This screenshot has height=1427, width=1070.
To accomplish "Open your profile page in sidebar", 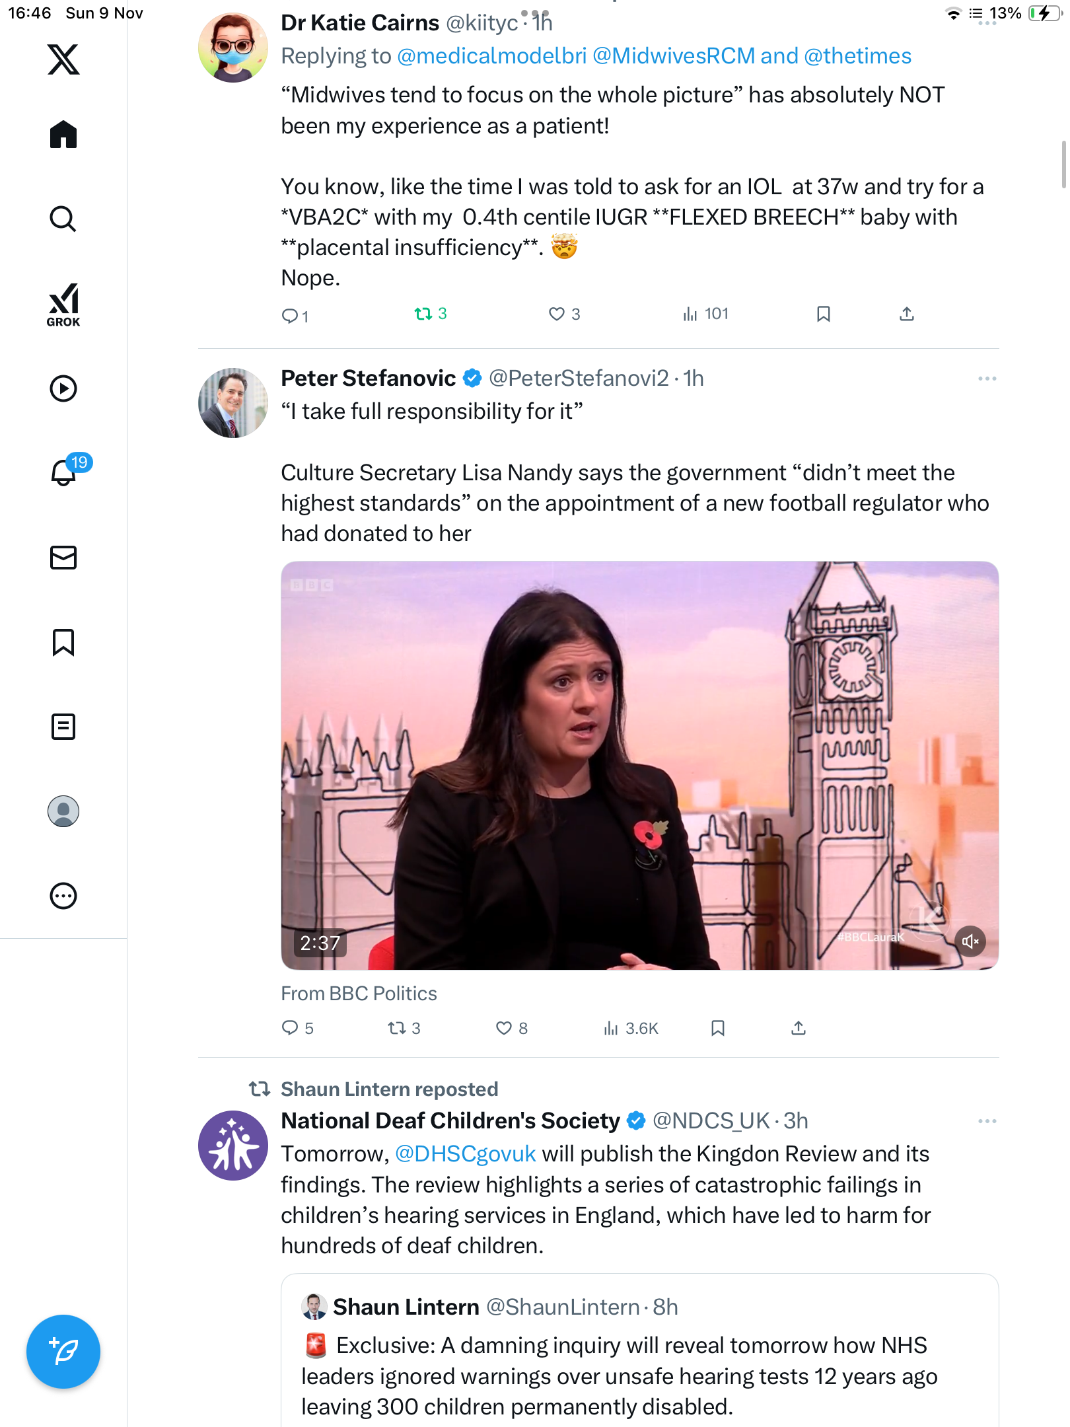I will pos(63,811).
